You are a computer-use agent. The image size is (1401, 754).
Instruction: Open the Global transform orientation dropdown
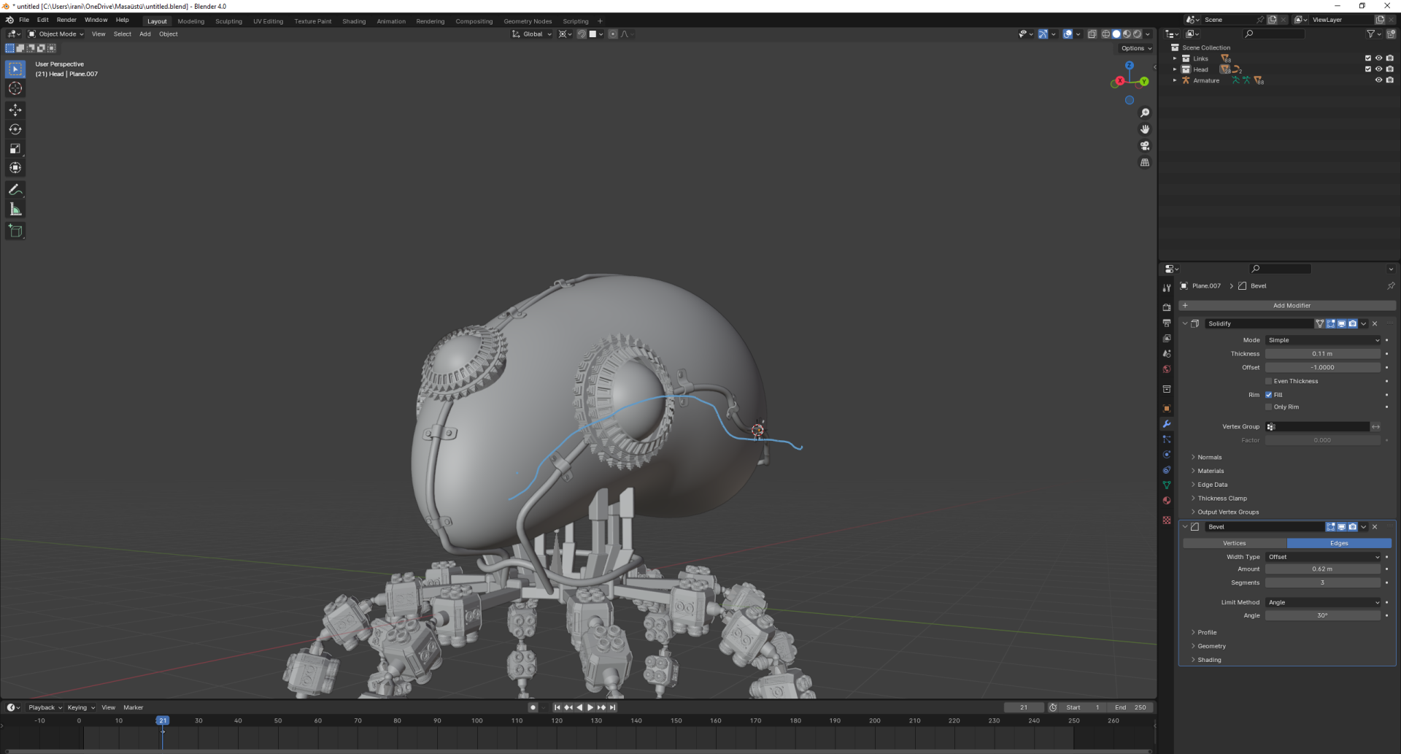coord(532,34)
